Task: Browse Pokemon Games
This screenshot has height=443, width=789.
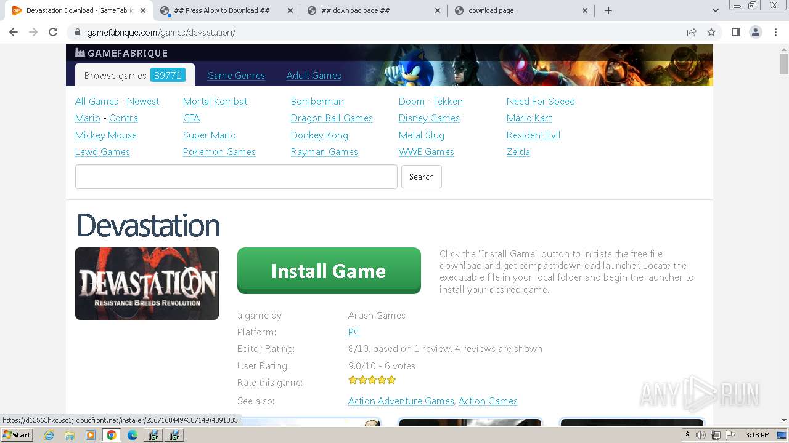Action: pos(219,152)
